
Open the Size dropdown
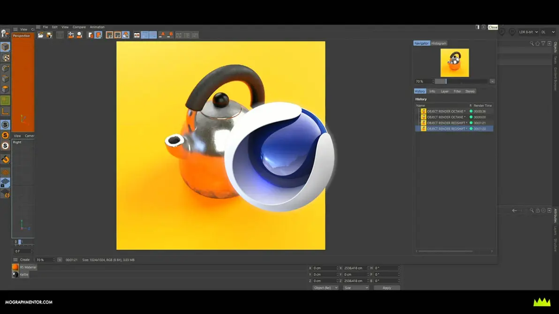click(x=356, y=288)
